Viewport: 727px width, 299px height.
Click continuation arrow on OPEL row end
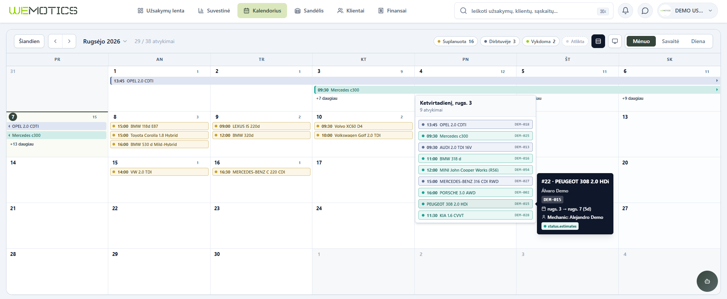[717, 81]
